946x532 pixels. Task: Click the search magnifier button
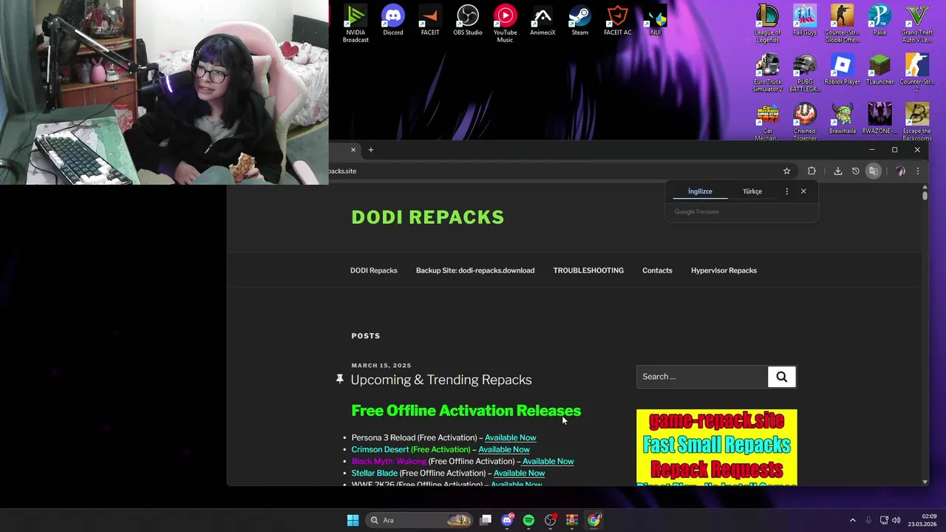point(782,377)
